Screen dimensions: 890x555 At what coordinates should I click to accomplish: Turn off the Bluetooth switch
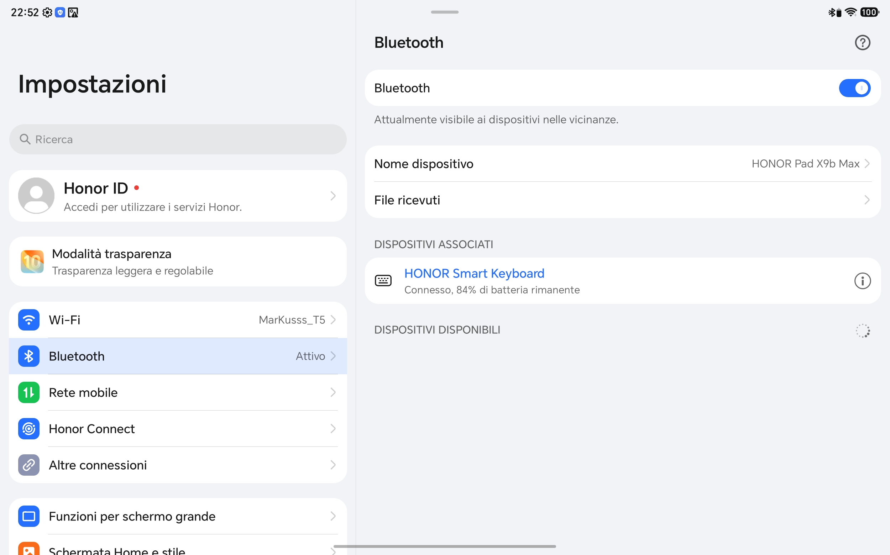click(x=854, y=88)
